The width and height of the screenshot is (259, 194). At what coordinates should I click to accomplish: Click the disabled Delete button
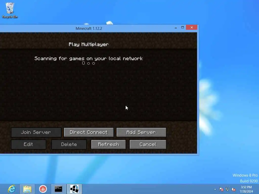point(69,144)
